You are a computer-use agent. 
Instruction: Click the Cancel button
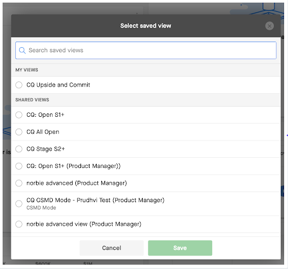(x=111, y=248)
